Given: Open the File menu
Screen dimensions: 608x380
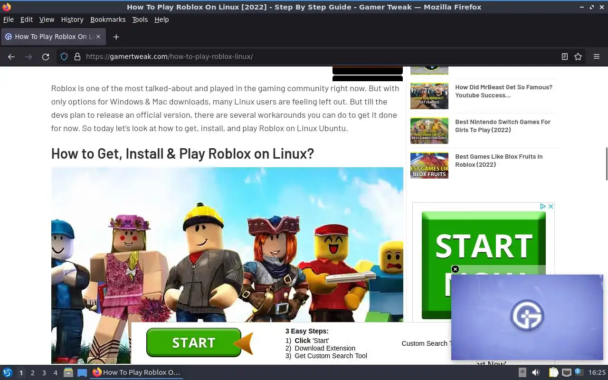Looking at the screenshot, I should [8, 19].
